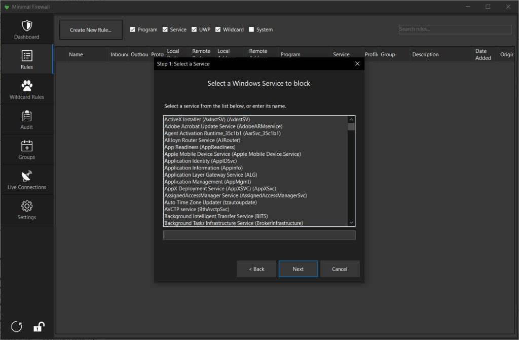Image resolution: width=519 pixels, height=340 pixels.
Task: Click the Next button in wizard
Action: (x=298, y=269)
